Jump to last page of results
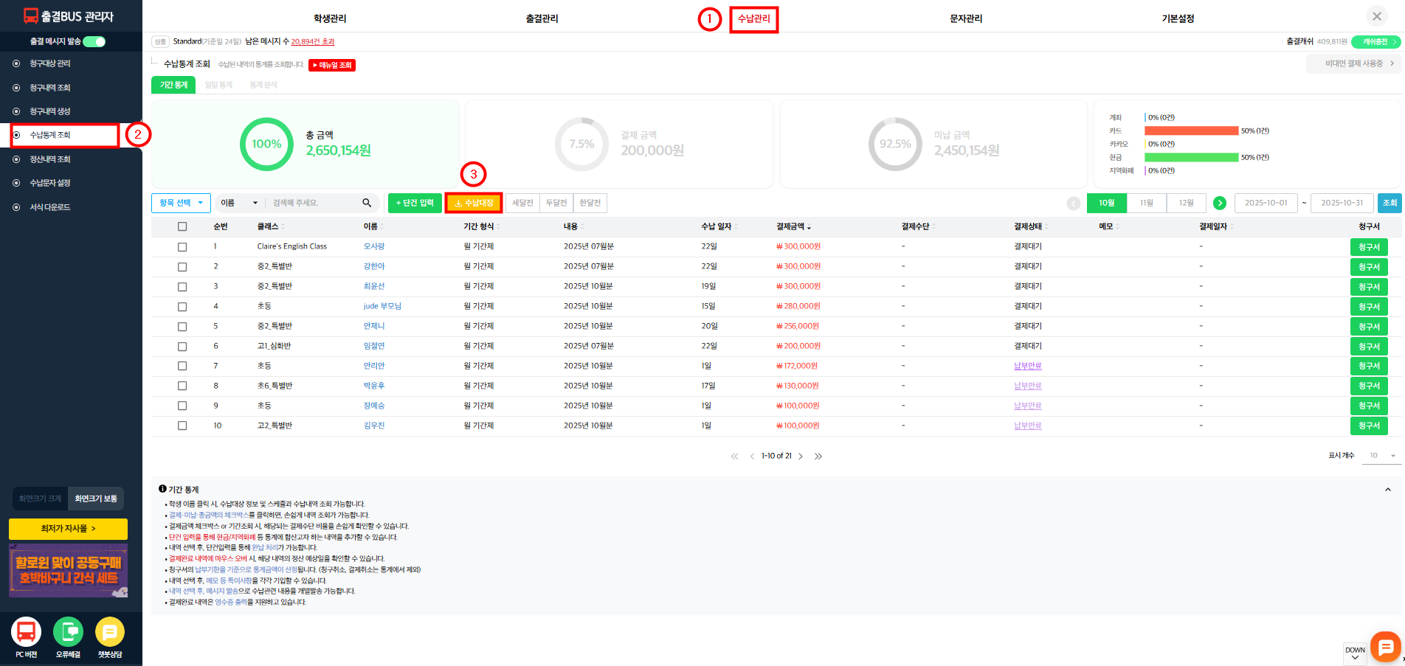Viewport: 1405px width, 666px height. [818, 457]
